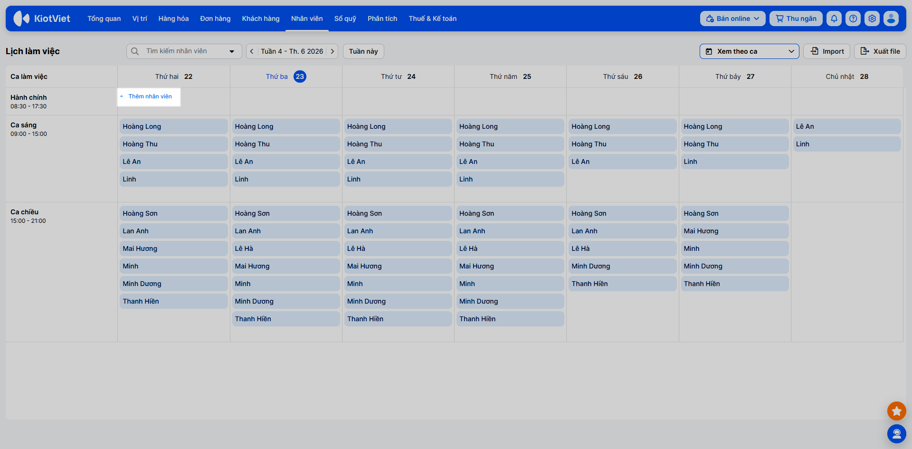
Task: Open the blue support chat icon
Action: (x=897, y=434)
